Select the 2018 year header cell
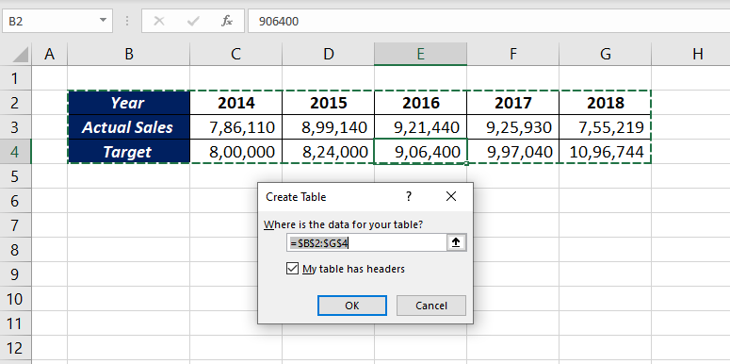 point(606,103)
